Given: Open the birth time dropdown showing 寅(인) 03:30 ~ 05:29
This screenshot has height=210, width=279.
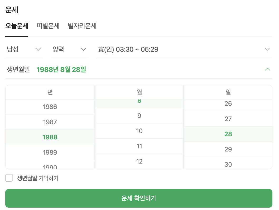Looking at the screenshot, I should pyautogui.click(x=184, y=49).
